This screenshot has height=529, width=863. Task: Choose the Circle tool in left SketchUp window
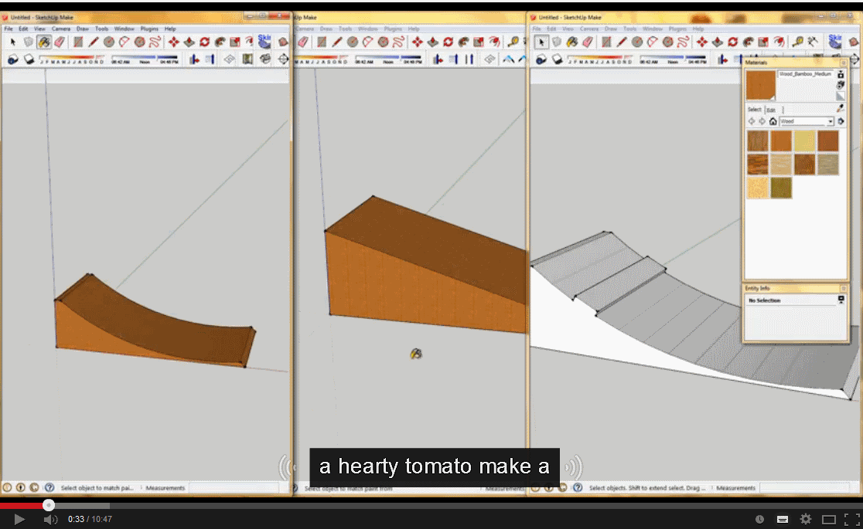[109, 42]
